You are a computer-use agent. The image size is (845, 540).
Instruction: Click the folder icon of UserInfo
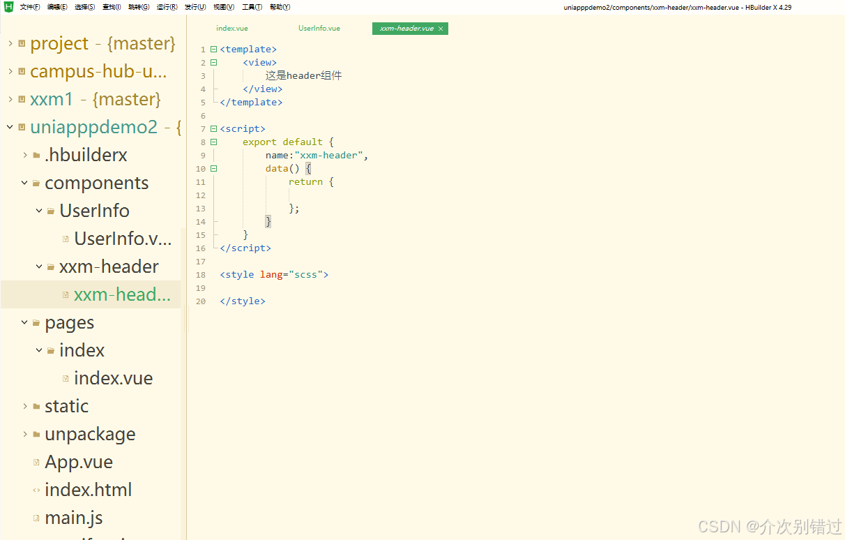(x=51, y=211)
